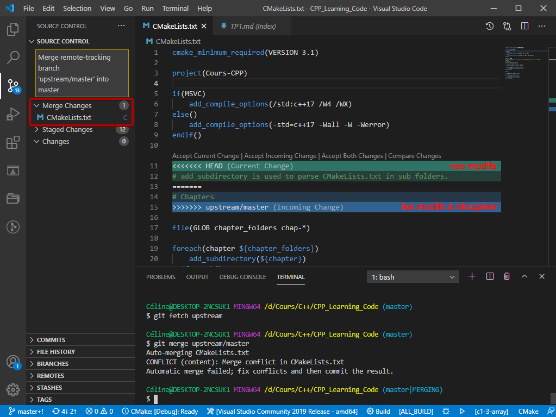Expand the TAGS section
Screen dimensions: 556x417
[x=81, y=399]
